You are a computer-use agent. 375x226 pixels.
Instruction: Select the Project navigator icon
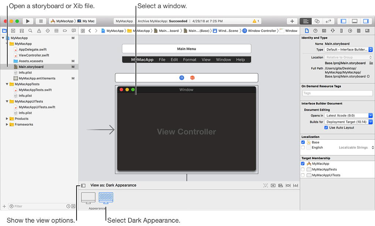pyautogui.click(x=4, y=31)
